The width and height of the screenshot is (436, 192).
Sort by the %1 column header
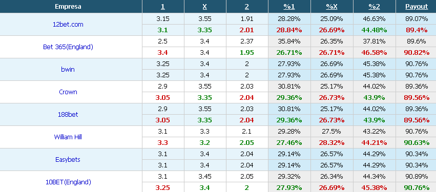289,7
